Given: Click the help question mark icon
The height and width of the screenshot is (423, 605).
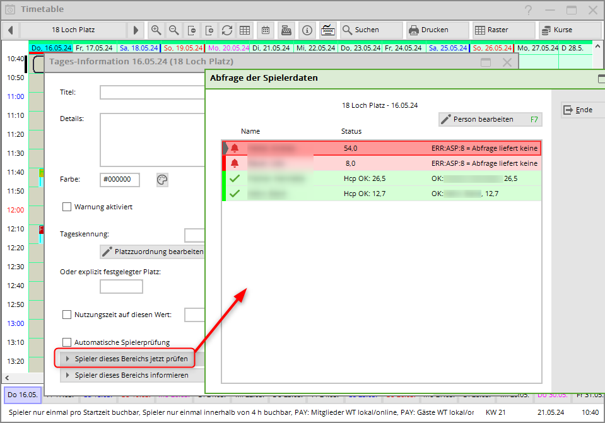Looking at the screenshot, I should click(x=528, y=10).
